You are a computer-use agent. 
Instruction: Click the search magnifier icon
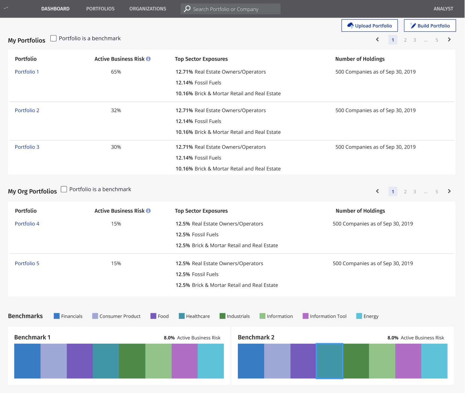point(187,9)
